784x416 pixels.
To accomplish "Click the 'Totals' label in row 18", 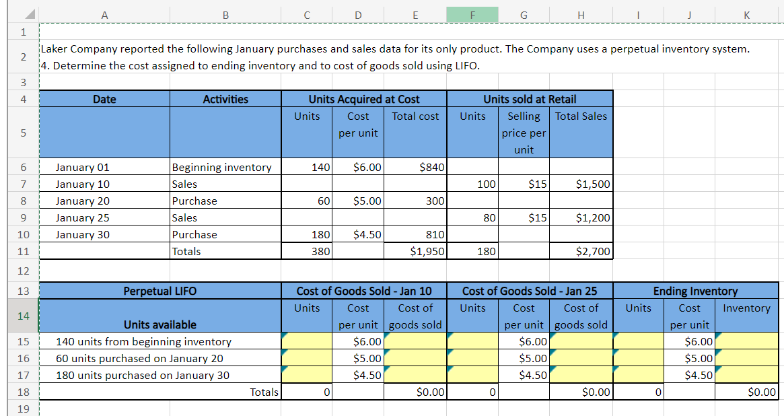I will (x=264, y=392).
